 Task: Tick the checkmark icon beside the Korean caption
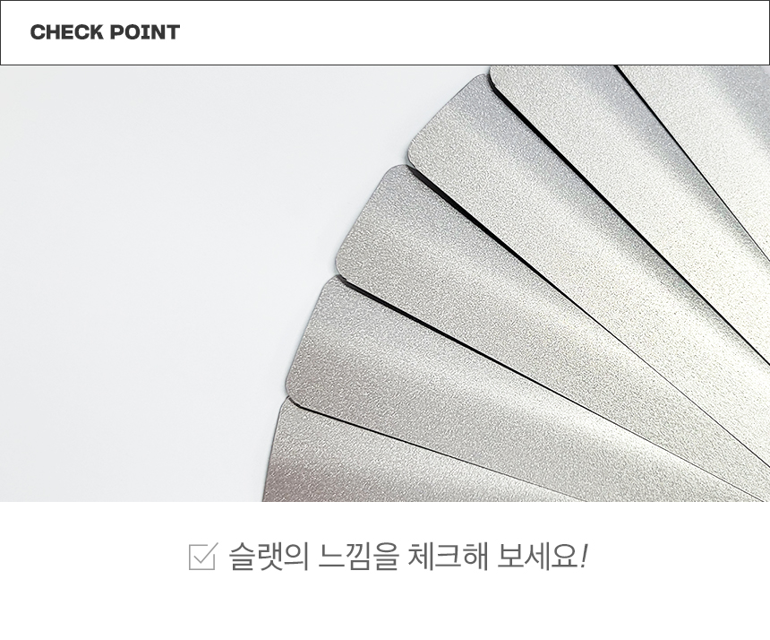tap(203, 557)
